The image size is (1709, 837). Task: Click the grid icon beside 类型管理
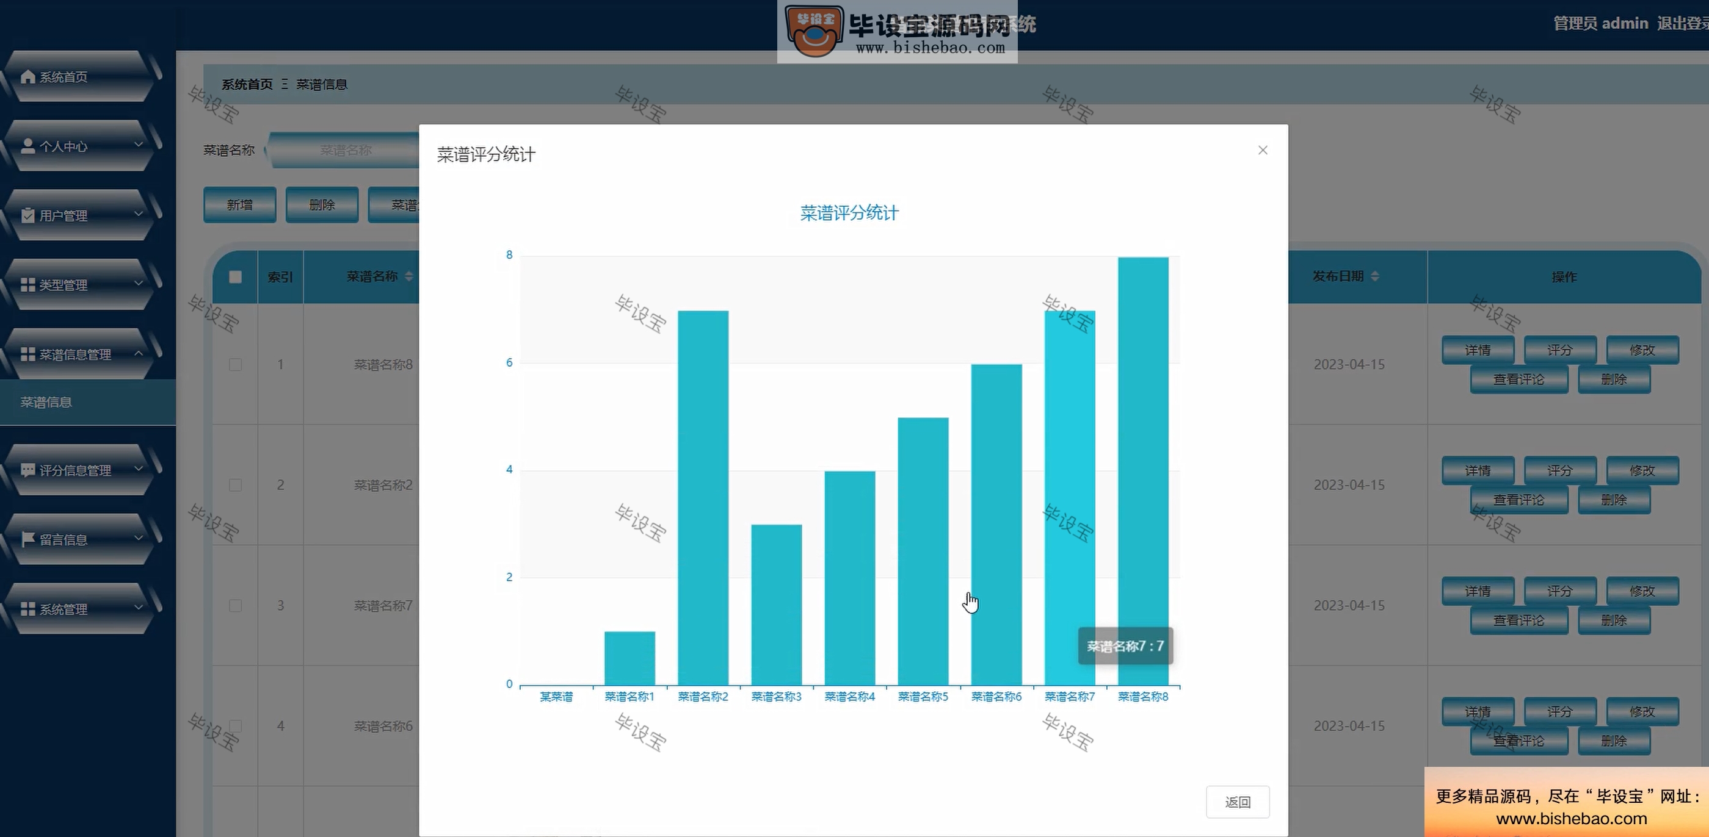tap(28, 285)
